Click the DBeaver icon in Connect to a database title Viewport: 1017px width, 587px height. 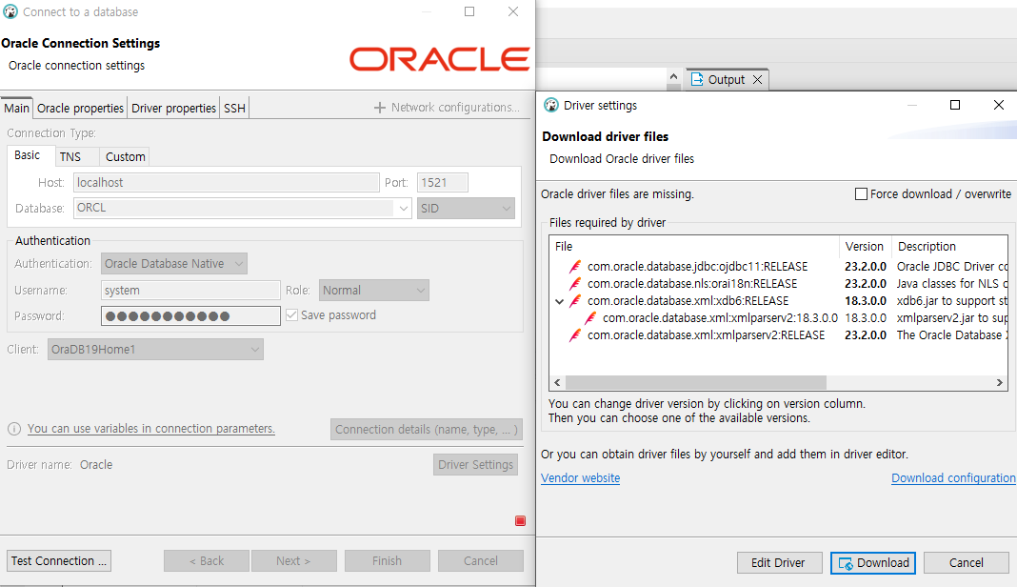tap(10, 11)
